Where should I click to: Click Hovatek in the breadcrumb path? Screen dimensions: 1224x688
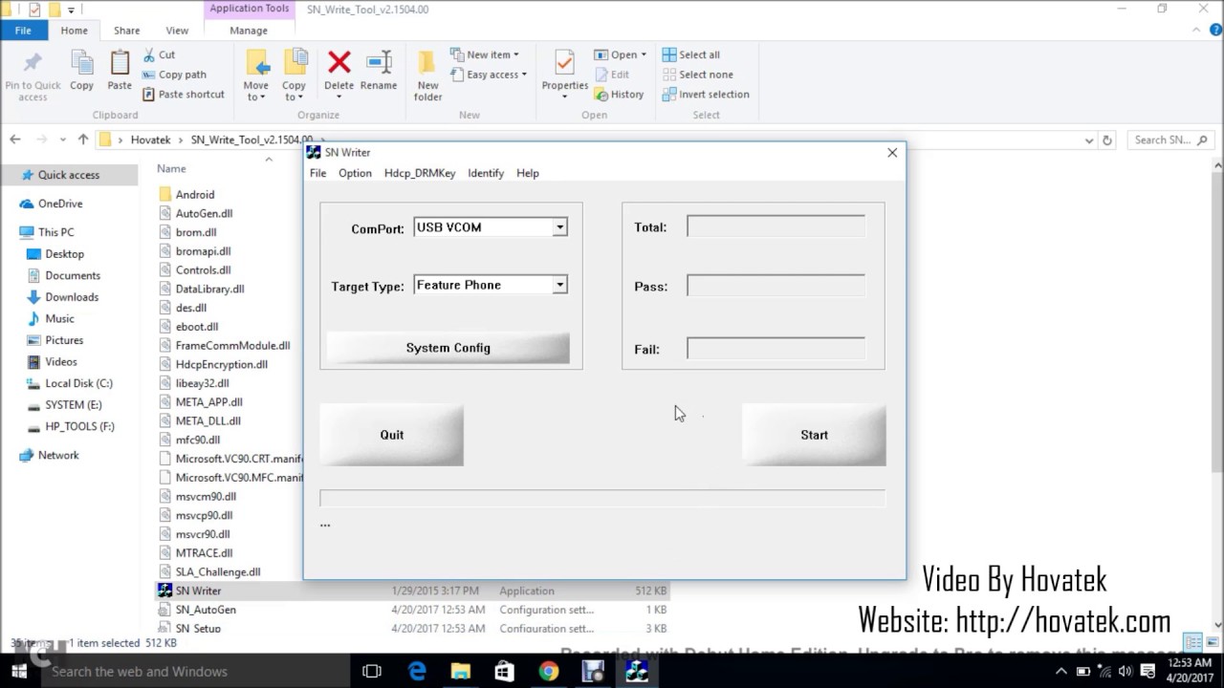coord(151,140)
